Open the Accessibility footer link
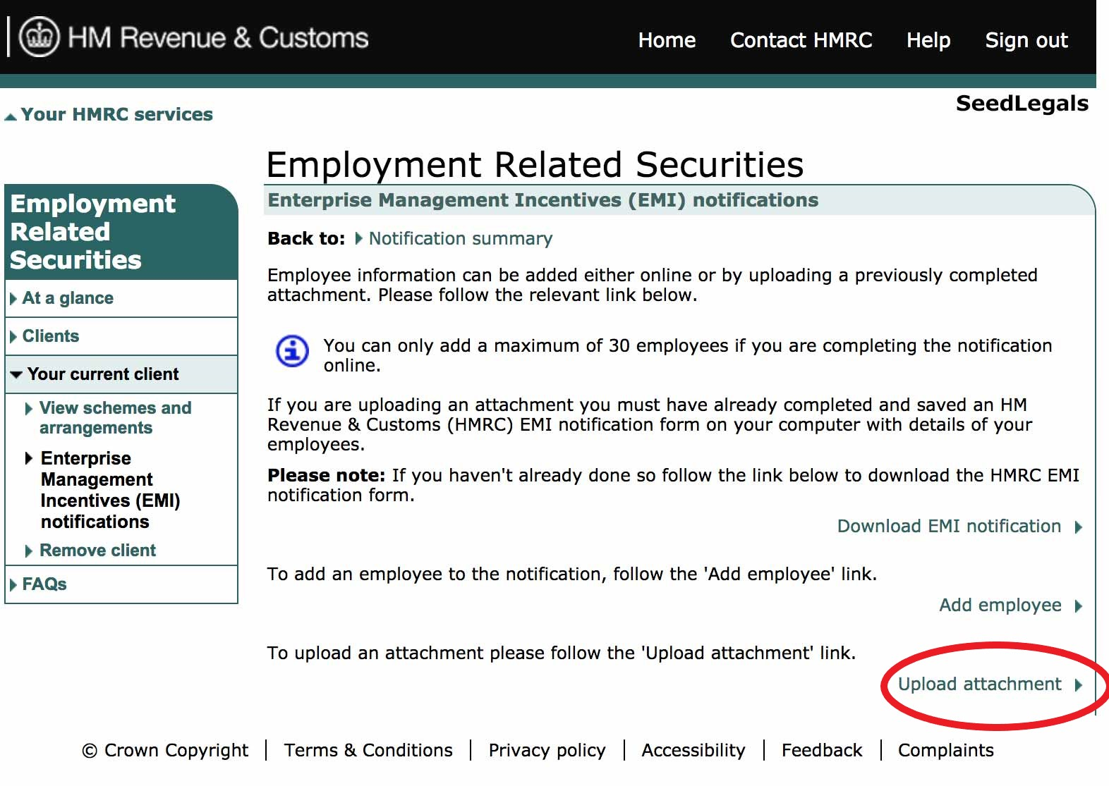The image size is (1109, 786). click(693, 750)
